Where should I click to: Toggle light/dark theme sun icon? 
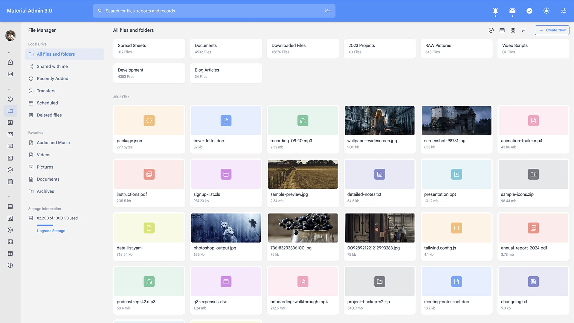pos(546,11)
